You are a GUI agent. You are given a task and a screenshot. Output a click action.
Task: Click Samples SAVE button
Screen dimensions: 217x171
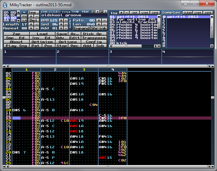tap(208, 13)
